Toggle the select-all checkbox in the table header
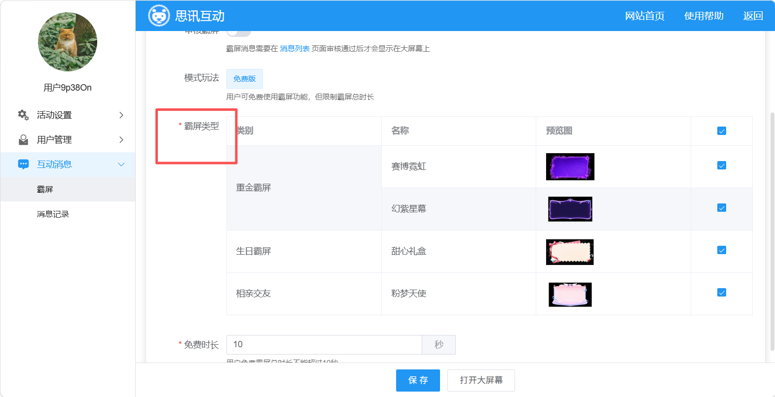Screen dimensions: 775x397 (x=722, y=131)
